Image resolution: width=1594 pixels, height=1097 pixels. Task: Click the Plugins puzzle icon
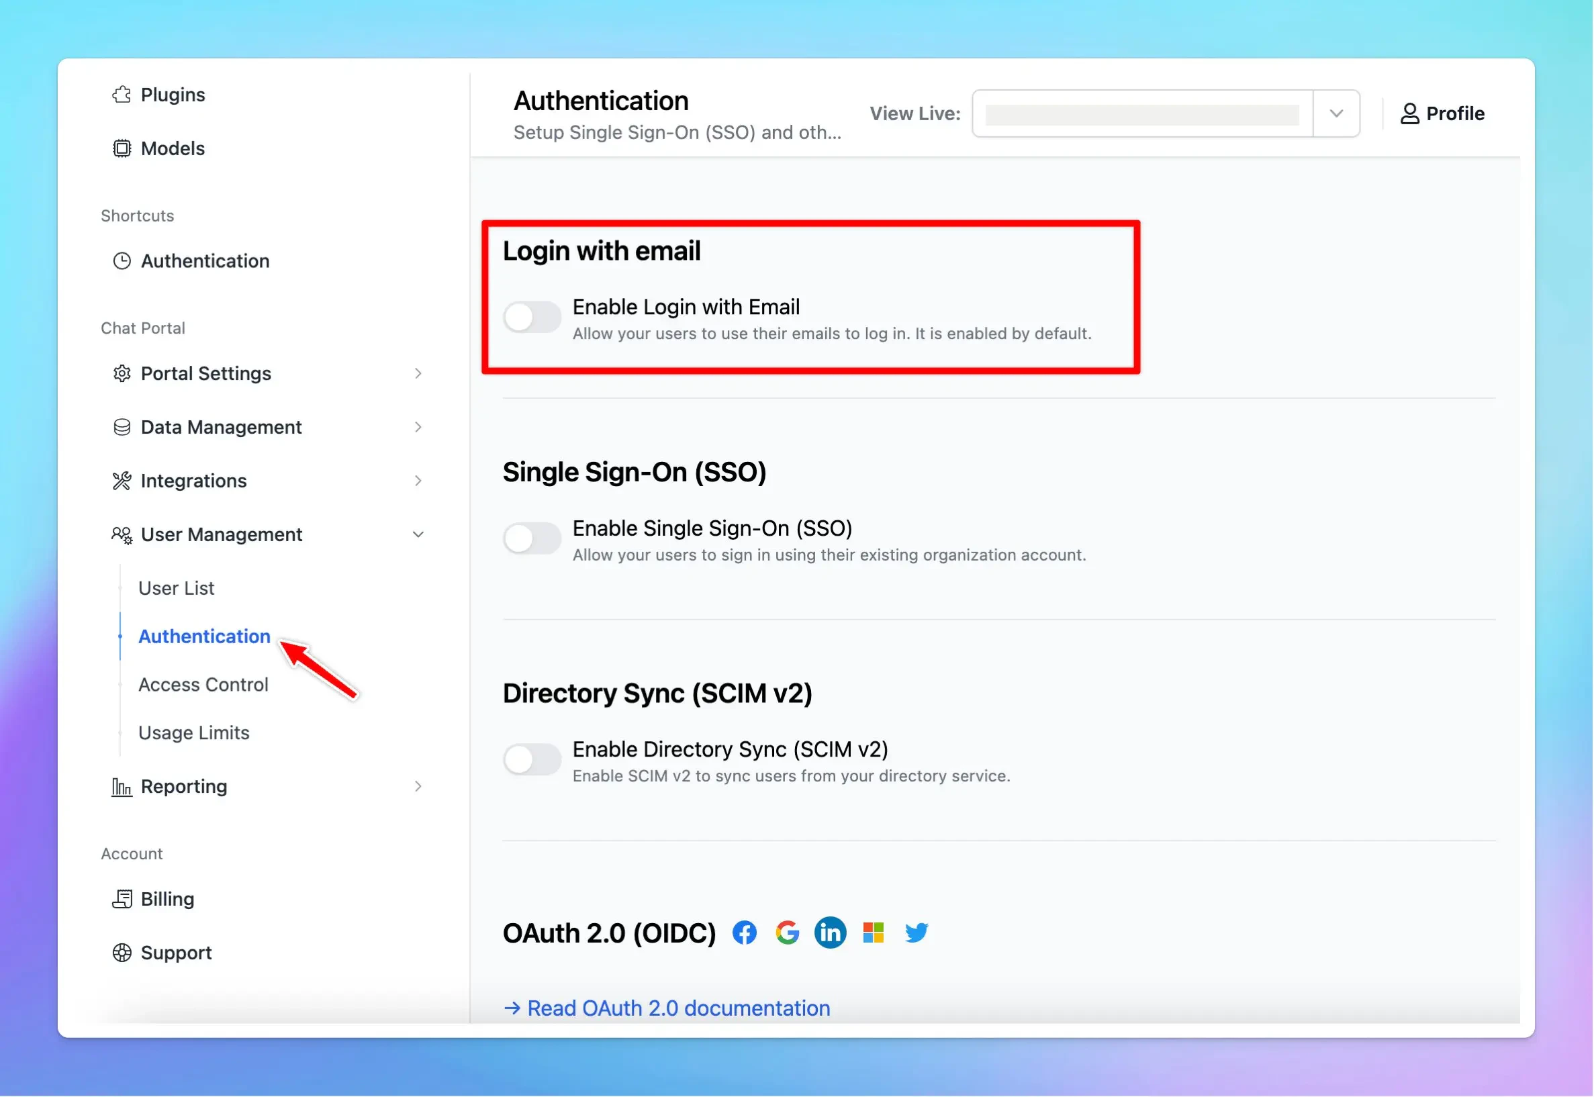(x=122, y=95)
